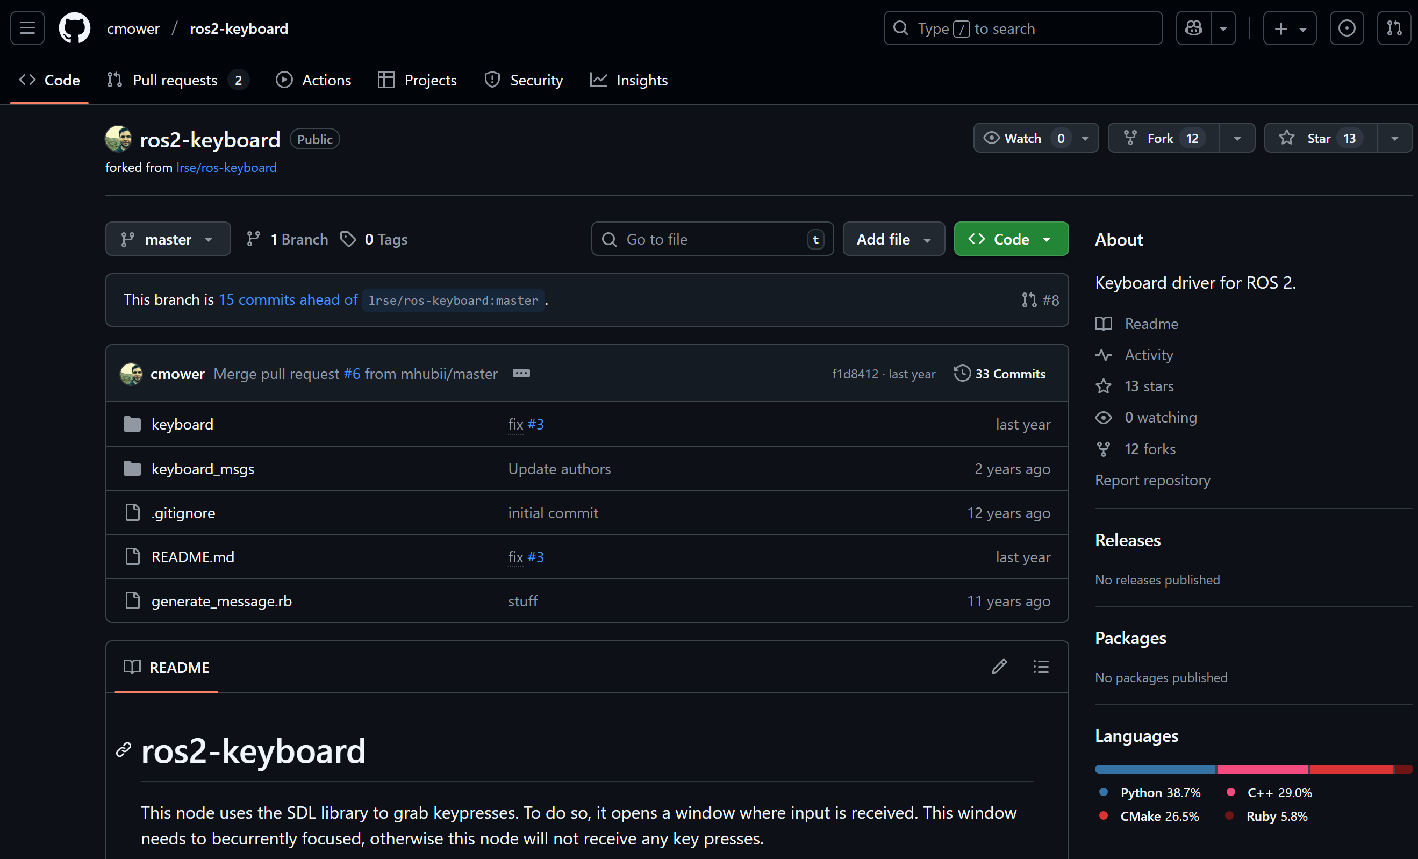This screenshot has height=859, width=1418.
Task: Open the ros2-keyboard breadcrumb link
Action: click(239, 28)
